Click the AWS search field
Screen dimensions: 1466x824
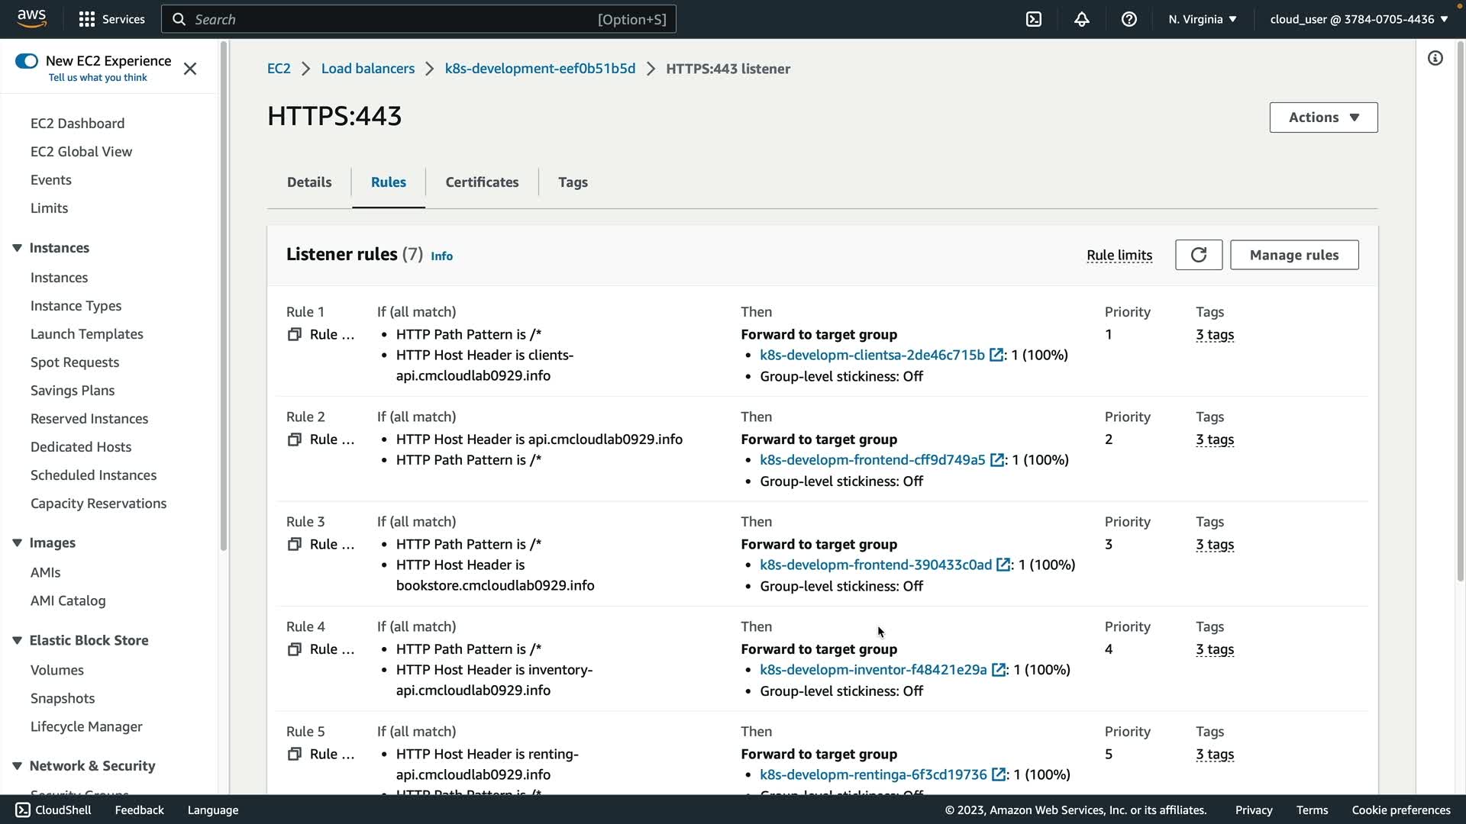coord(418,19)
